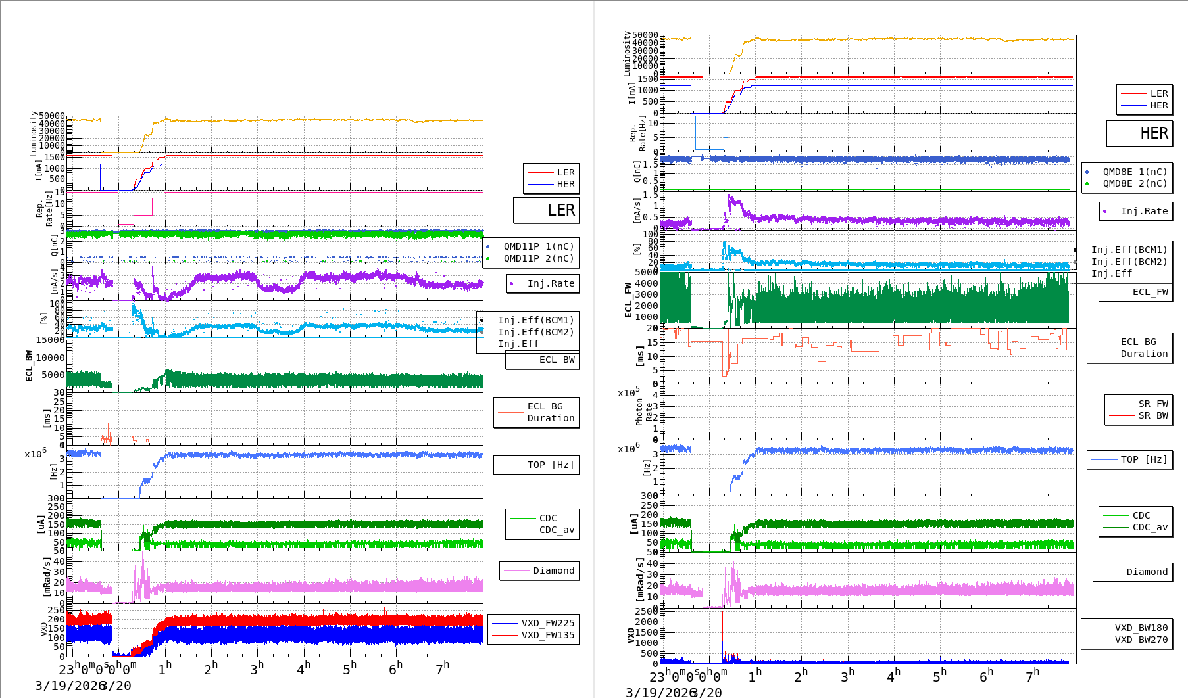Click the 3/19/2026 date label under left plot
Screen dimensions: 1188x698
tap(66, 686)
